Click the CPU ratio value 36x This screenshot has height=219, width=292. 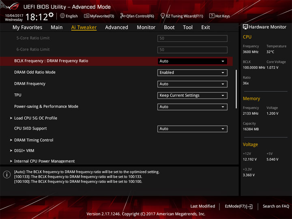tap(246, 83)
